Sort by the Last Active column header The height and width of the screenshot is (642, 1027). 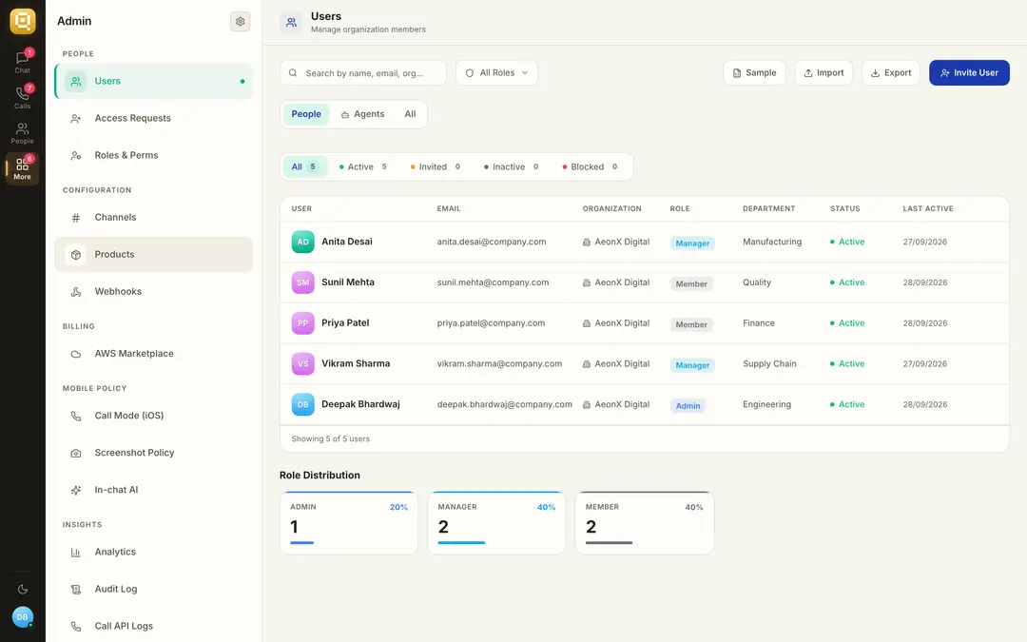928,208
